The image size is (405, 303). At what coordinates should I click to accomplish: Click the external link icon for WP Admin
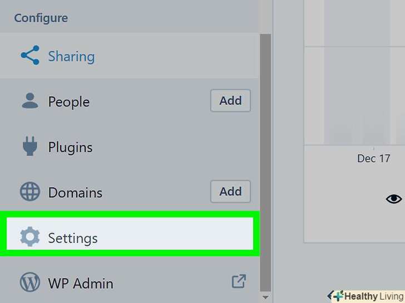(239, 282)
